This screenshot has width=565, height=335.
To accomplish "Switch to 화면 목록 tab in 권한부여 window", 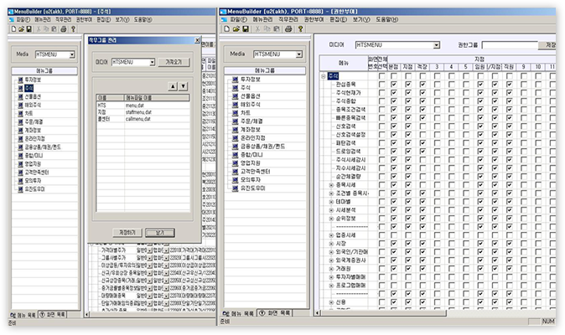I will click(275, 313).
